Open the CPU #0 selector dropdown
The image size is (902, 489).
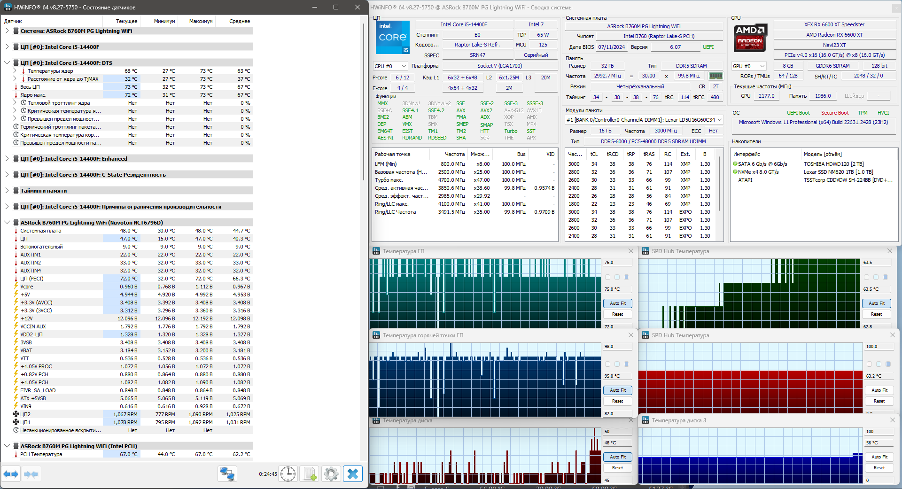pos(390,66)
